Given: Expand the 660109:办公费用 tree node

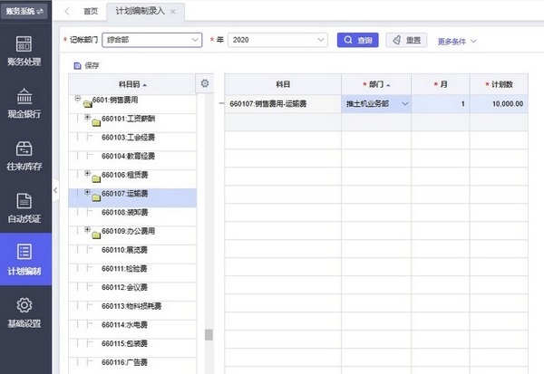Looking at the screenshot, I should coord(87,230).
